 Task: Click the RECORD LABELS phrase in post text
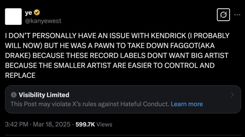point(118,56)
